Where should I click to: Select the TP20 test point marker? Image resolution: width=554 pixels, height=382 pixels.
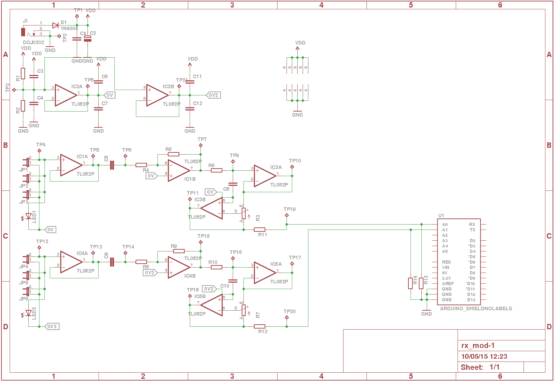point(287,317)
